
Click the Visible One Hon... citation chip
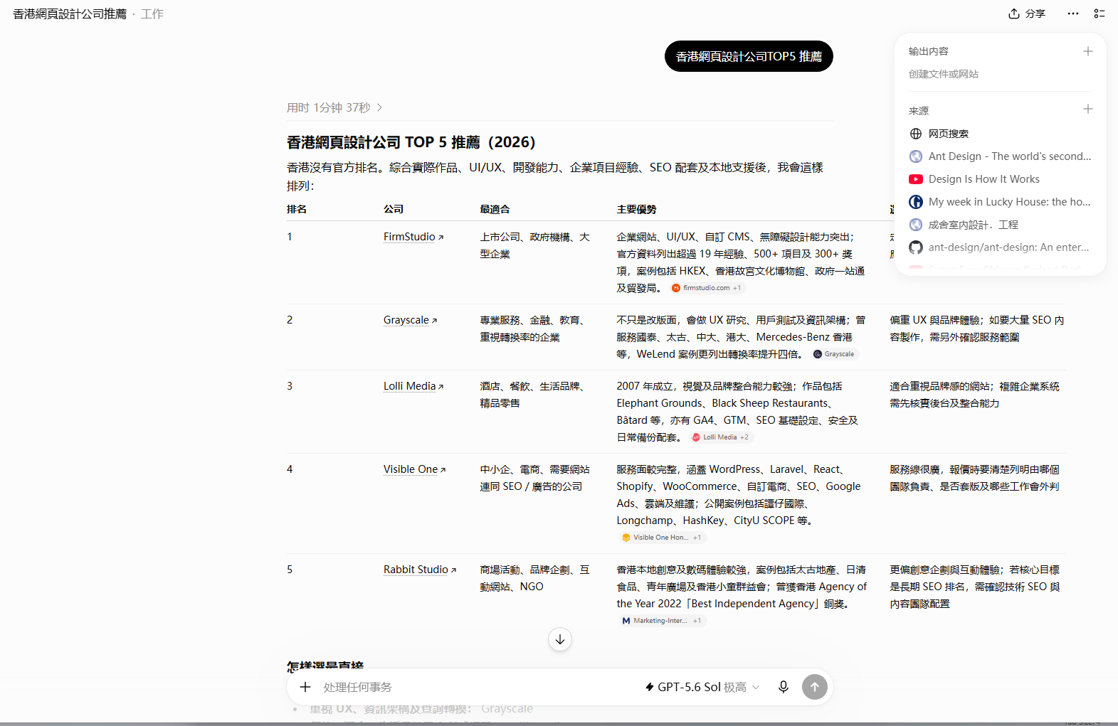point(661,538)
